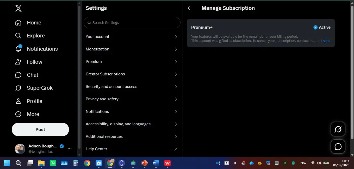The image size is (354, 169).
Task: Click the Adnen profile avatar thumbnail
Action: pos(20,149)
